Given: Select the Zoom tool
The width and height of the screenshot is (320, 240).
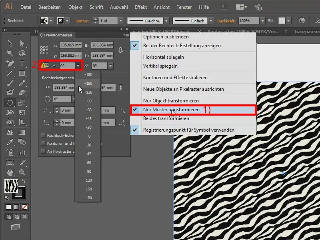Looking at the screenshot, I should point(22,172).
